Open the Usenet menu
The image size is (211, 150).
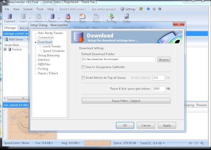(28, 9)
